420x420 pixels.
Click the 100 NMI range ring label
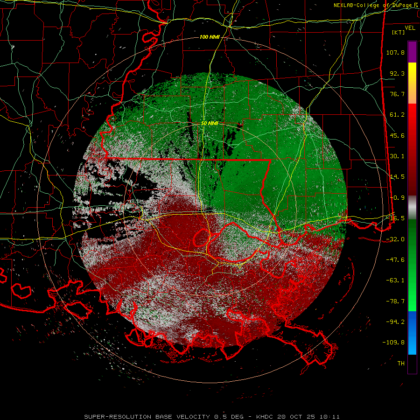point(210,37)
